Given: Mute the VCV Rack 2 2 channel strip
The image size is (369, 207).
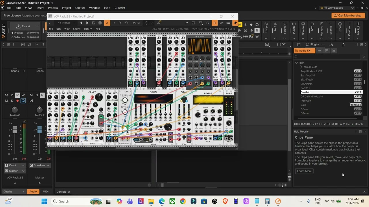Looking at the screenshot, I should coord(6,101).
